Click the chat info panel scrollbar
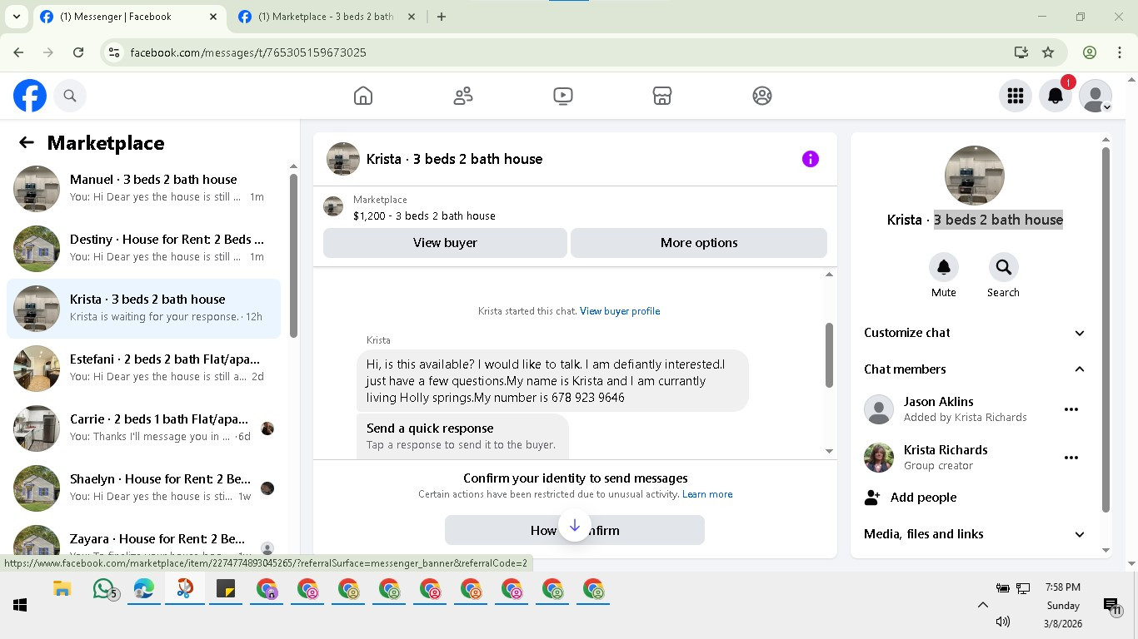Viewport: 1138px width, 639px height. [x=1106, y=329]
